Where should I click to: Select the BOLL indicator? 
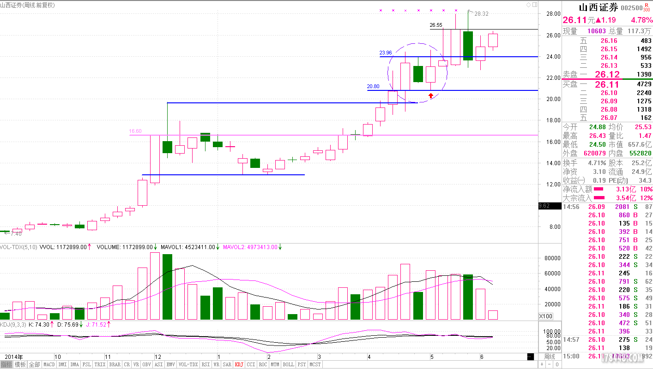click(x=288, y=364)
